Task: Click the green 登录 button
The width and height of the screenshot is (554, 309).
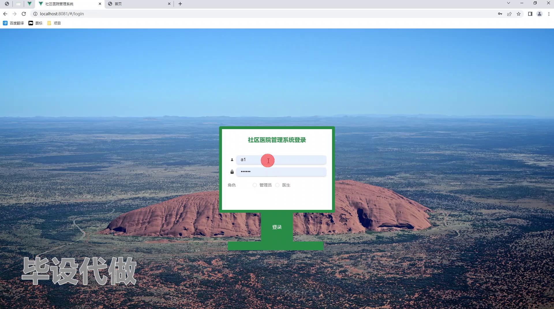Action: coord(277,227)
